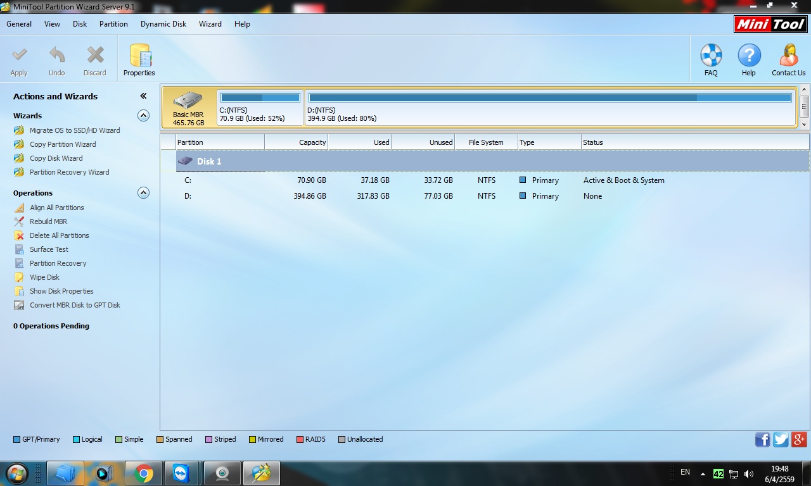Click the Copy Disk Wizard icon
The height and width of the screenshot is (486, 811).
point(19,158)
